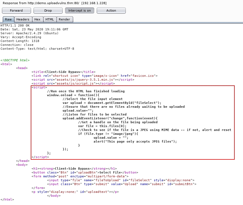Viewport: 243px width, 205px height.
Task: Click the jquery-3.5.1.min.js script source line
Action: pyautogui.click(x=83, y=80)
